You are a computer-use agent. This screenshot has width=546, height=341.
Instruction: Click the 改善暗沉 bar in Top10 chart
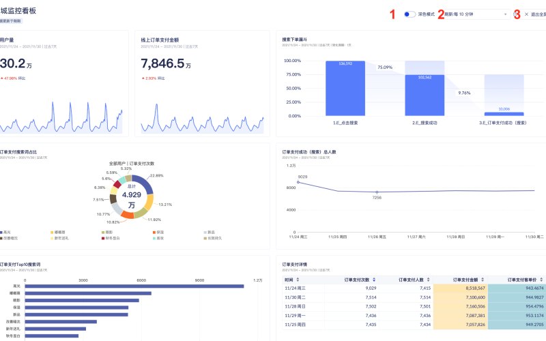click(x=61, y=321)
